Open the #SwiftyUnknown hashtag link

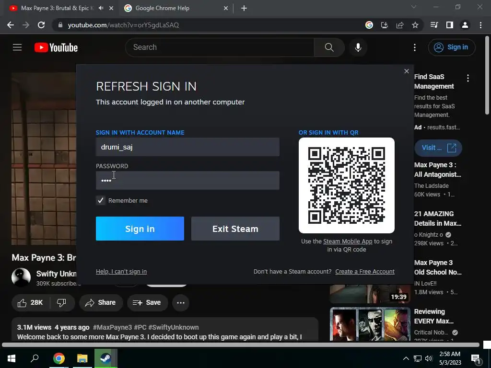(174, 327)
